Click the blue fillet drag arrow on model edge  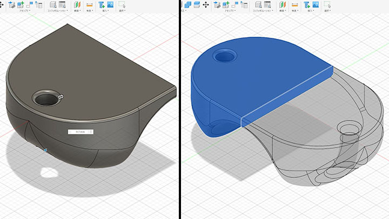pyautogui.click(x=45, y=150)
